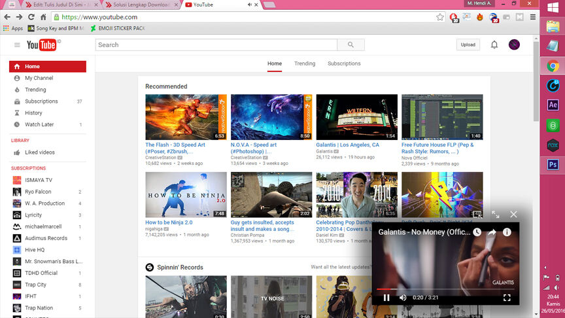Enter fullscreen in mini player

pos(507,298)
